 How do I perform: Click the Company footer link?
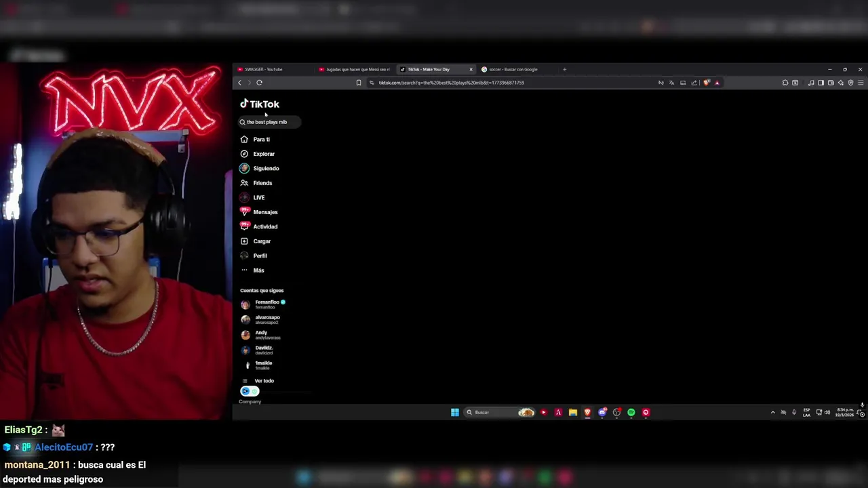coord(250,402)
